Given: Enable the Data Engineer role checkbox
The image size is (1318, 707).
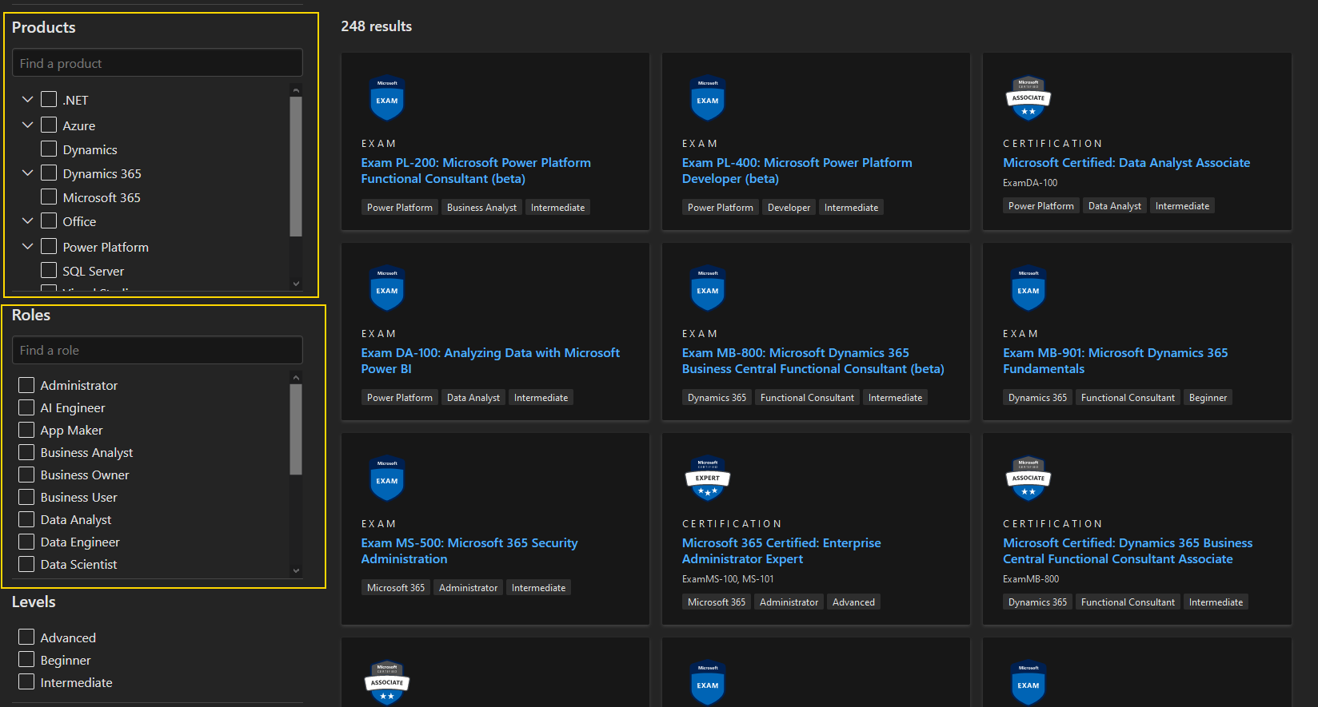Looking at the screenshot, I should coord(26,542).
